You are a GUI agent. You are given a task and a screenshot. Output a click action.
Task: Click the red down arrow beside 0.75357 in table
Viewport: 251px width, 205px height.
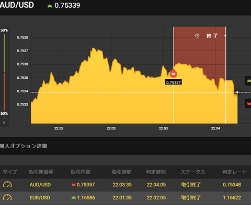click(74, 185)
